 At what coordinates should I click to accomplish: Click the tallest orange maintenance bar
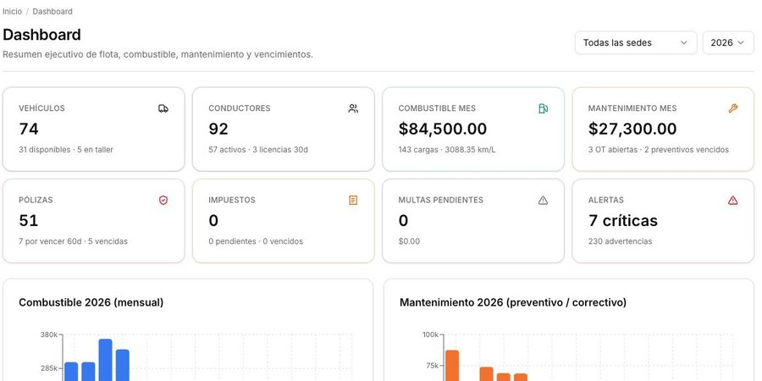[452, 366]
